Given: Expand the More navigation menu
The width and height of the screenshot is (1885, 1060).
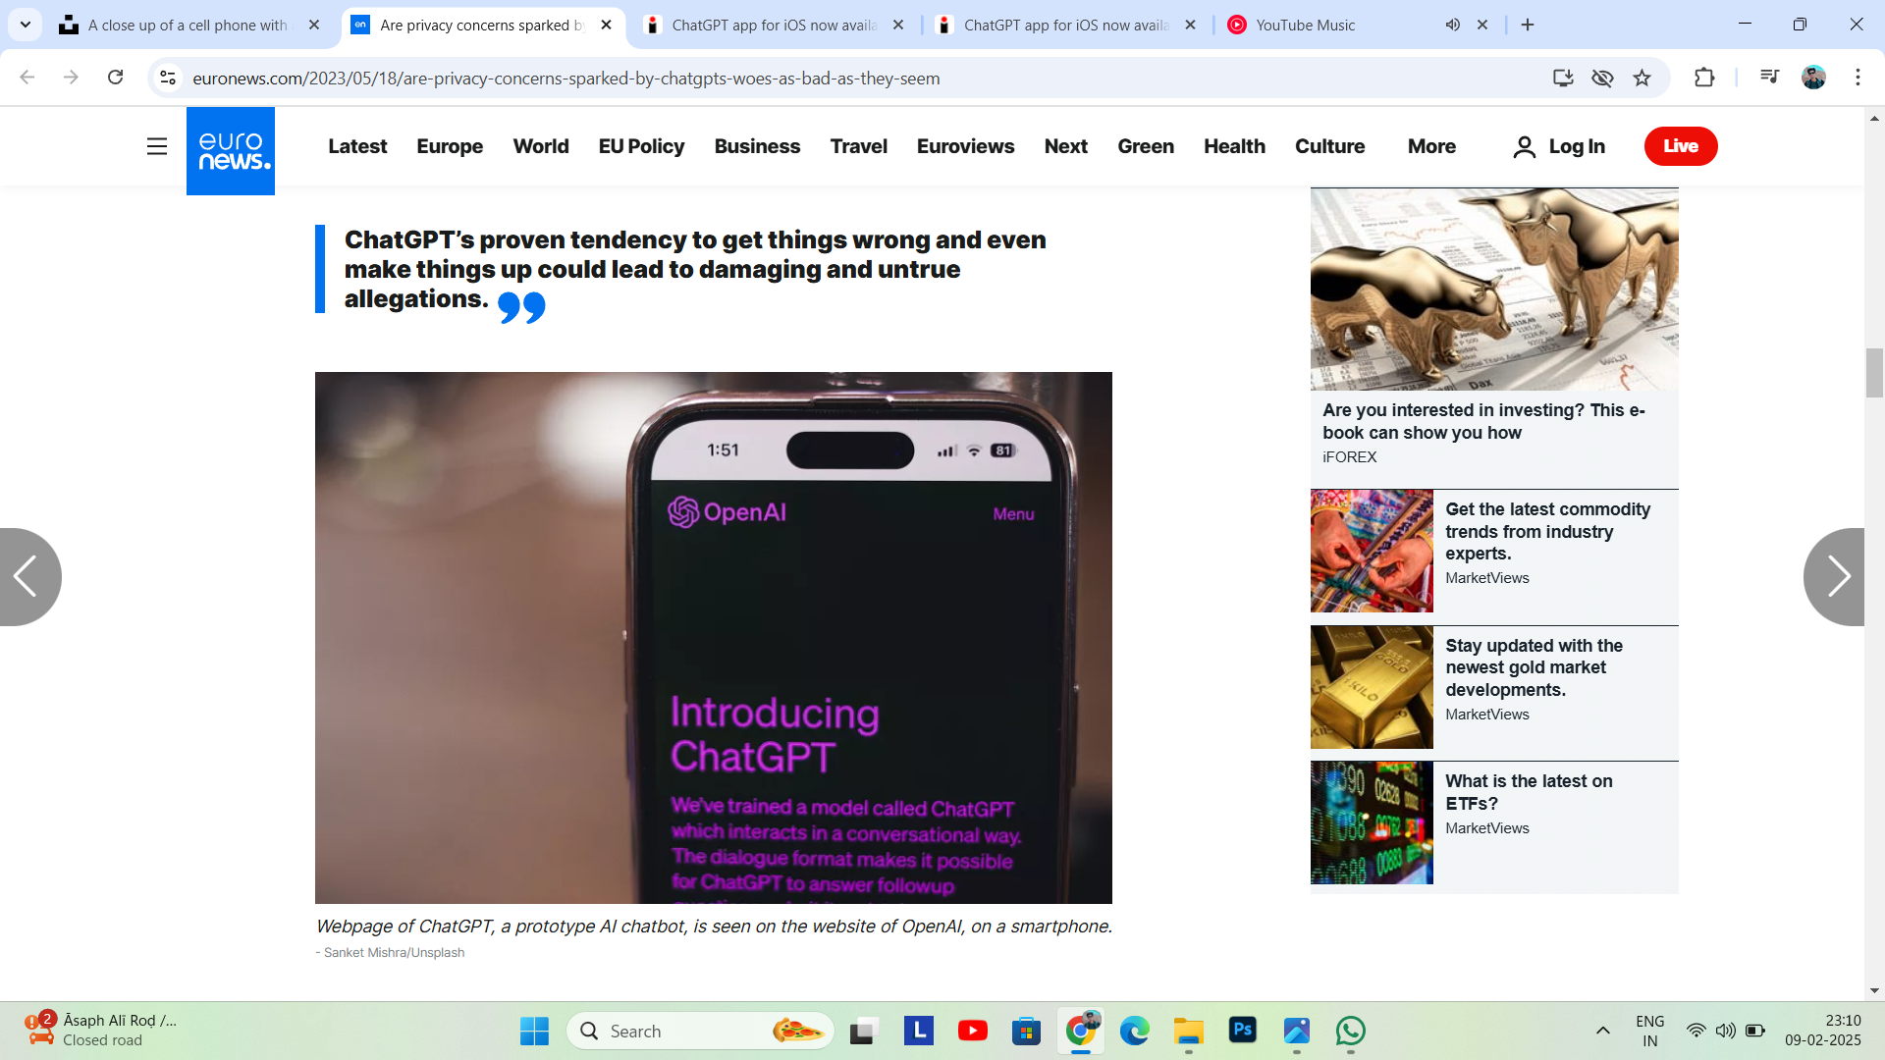Looking at the screenshot, I should coord(1431,146).
